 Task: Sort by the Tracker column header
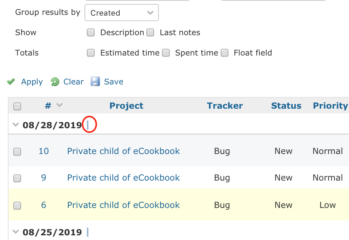[x=225, y=106]
